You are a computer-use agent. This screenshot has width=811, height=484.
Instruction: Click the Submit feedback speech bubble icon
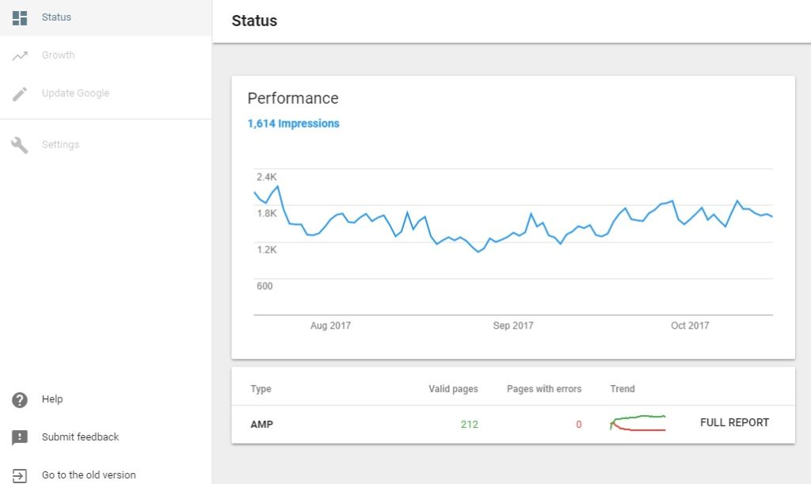point(20,437)
